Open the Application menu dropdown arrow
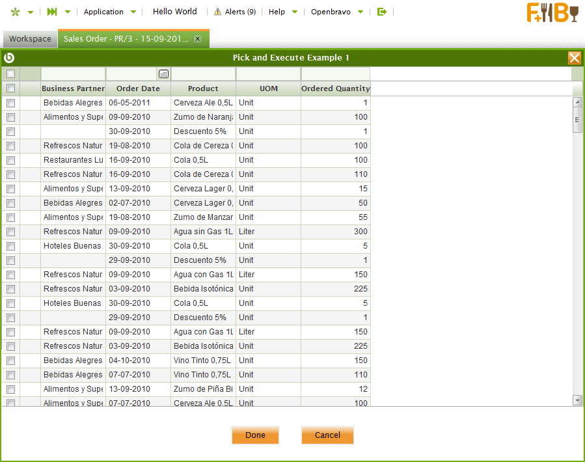This screenshot has height=462, width=585. point(133,12)
